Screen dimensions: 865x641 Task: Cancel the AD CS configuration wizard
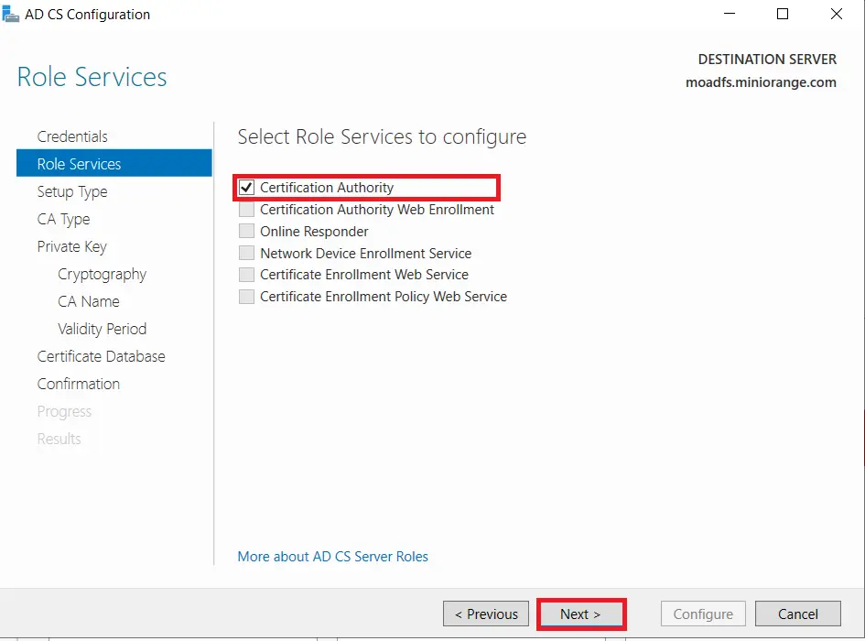[797, 614]
